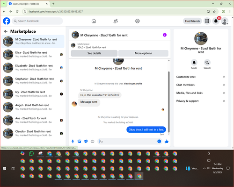The width and height of the screenshot is (234, 187).
Task: Bookmark this page with star icon
Action: tap(214, 11)
